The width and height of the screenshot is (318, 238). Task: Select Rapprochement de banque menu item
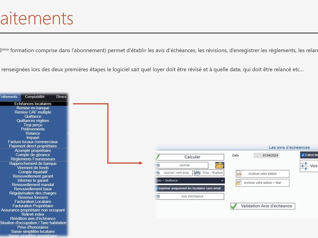tap(33, 163)
